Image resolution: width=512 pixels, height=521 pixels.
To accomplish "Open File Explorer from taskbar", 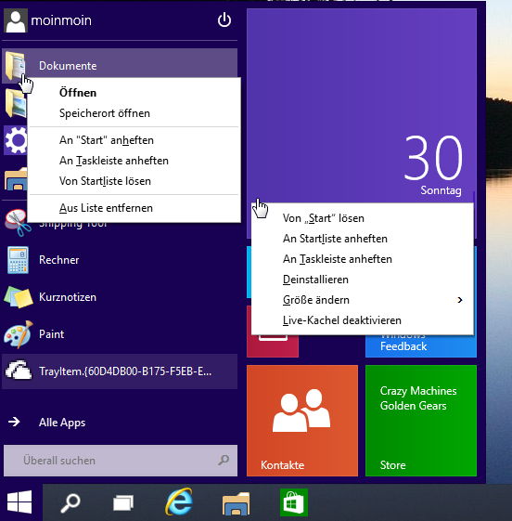I will pos(236,503).
